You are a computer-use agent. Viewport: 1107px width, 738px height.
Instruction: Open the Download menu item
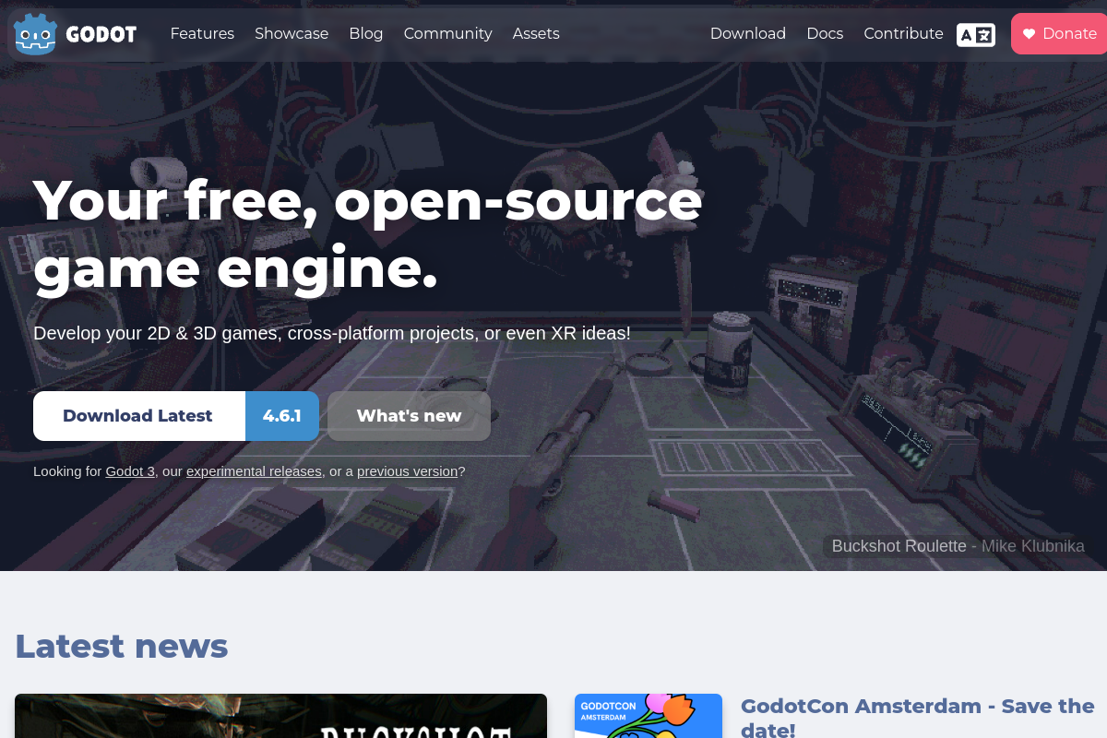[748, 33]
